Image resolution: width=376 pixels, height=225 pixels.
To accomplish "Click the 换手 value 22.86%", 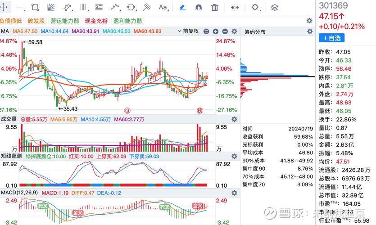I will 346,119.
